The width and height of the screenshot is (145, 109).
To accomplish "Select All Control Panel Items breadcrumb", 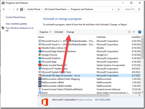I will point(55,9).
